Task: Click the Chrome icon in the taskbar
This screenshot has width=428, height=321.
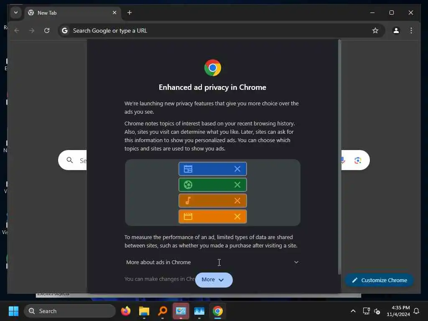Action: (x=217, y=311)
